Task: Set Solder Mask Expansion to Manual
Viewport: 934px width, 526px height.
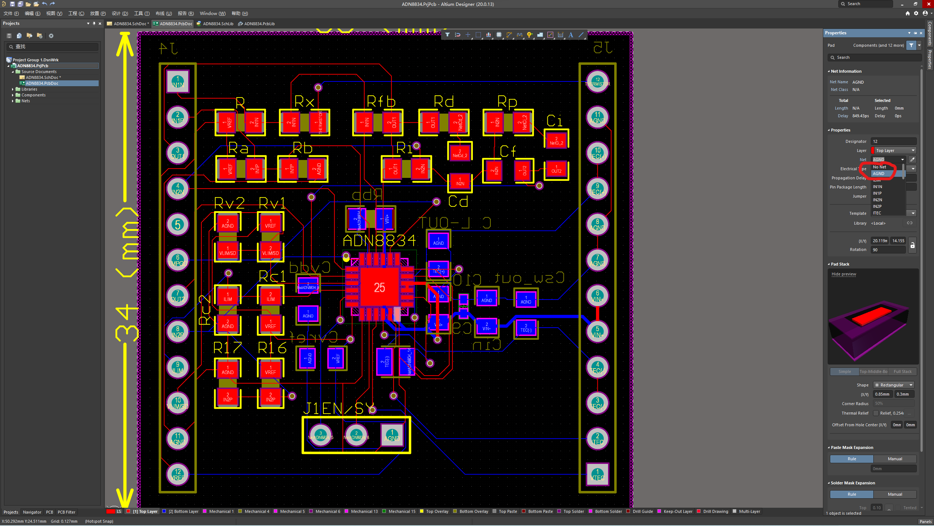Action: tap(895, 494)
